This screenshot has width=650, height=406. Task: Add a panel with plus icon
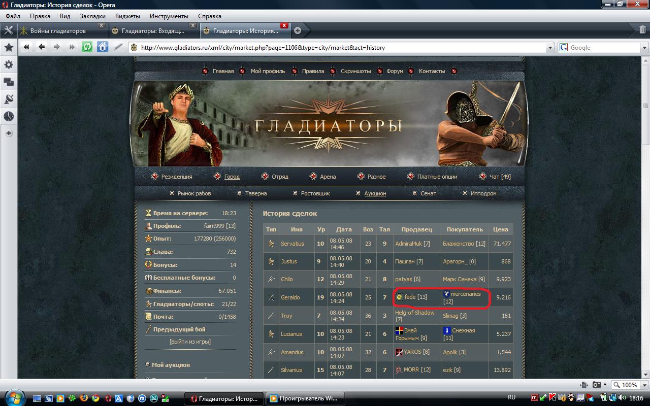pos(9,133)
